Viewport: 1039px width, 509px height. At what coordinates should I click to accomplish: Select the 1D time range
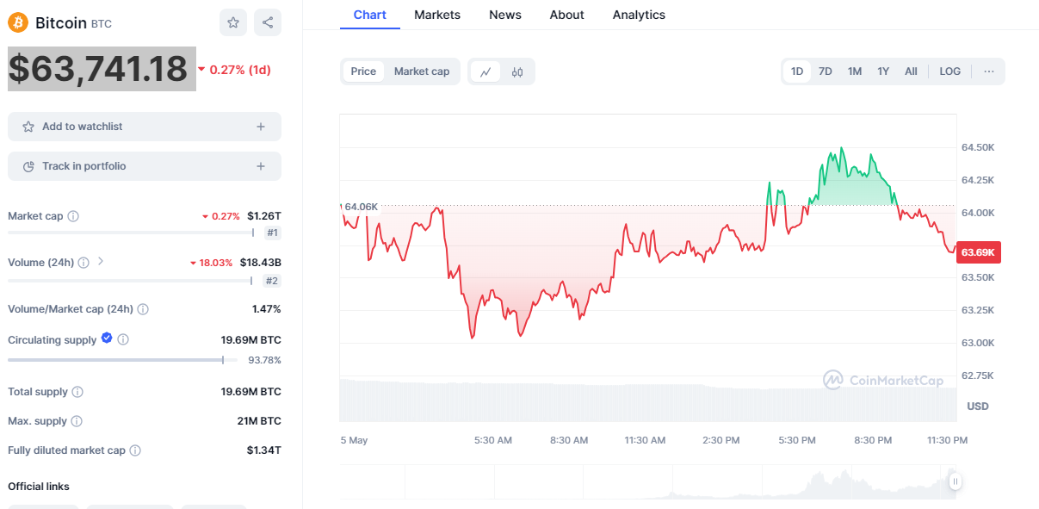tap(797, 71)
